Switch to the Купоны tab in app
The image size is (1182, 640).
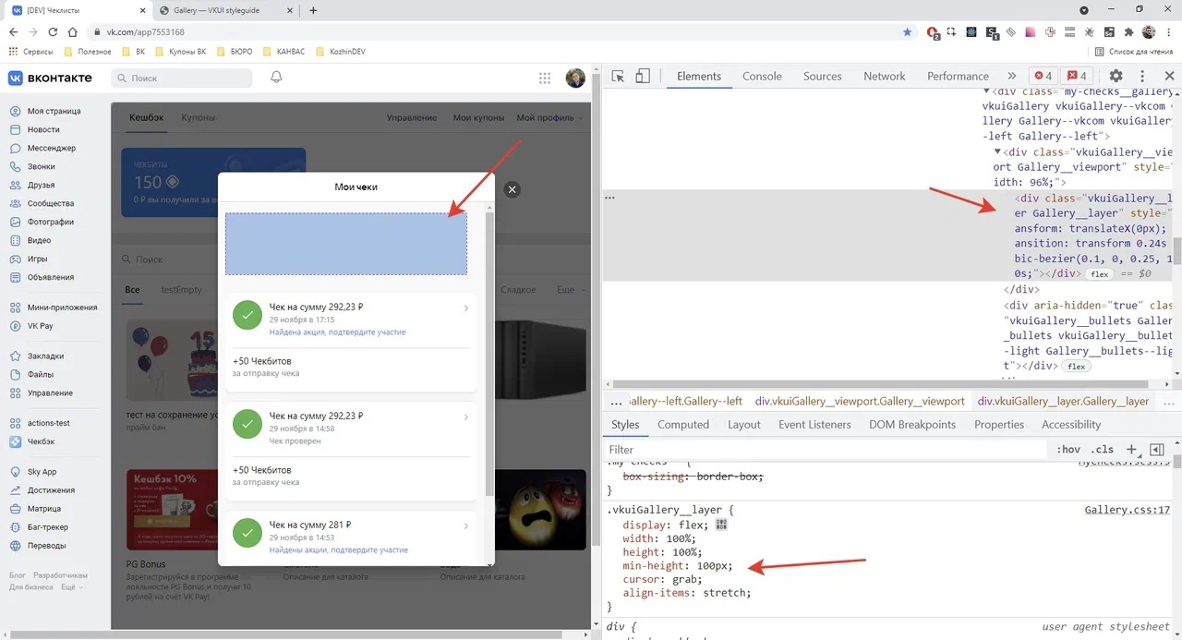click(x=198, y=118)
